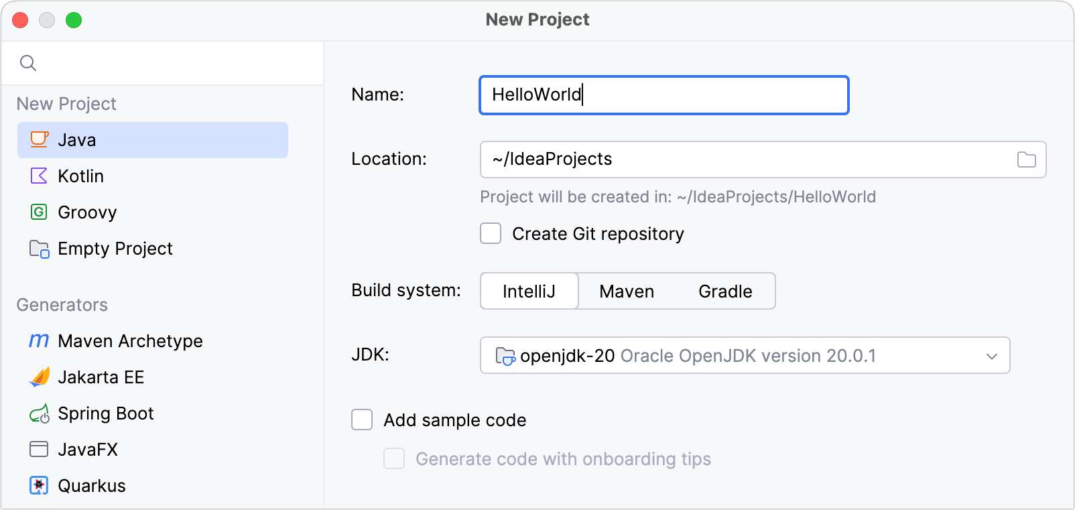Click the JavaFX window icon
This screenshot has width=1075, height=510.
(39, 449)
